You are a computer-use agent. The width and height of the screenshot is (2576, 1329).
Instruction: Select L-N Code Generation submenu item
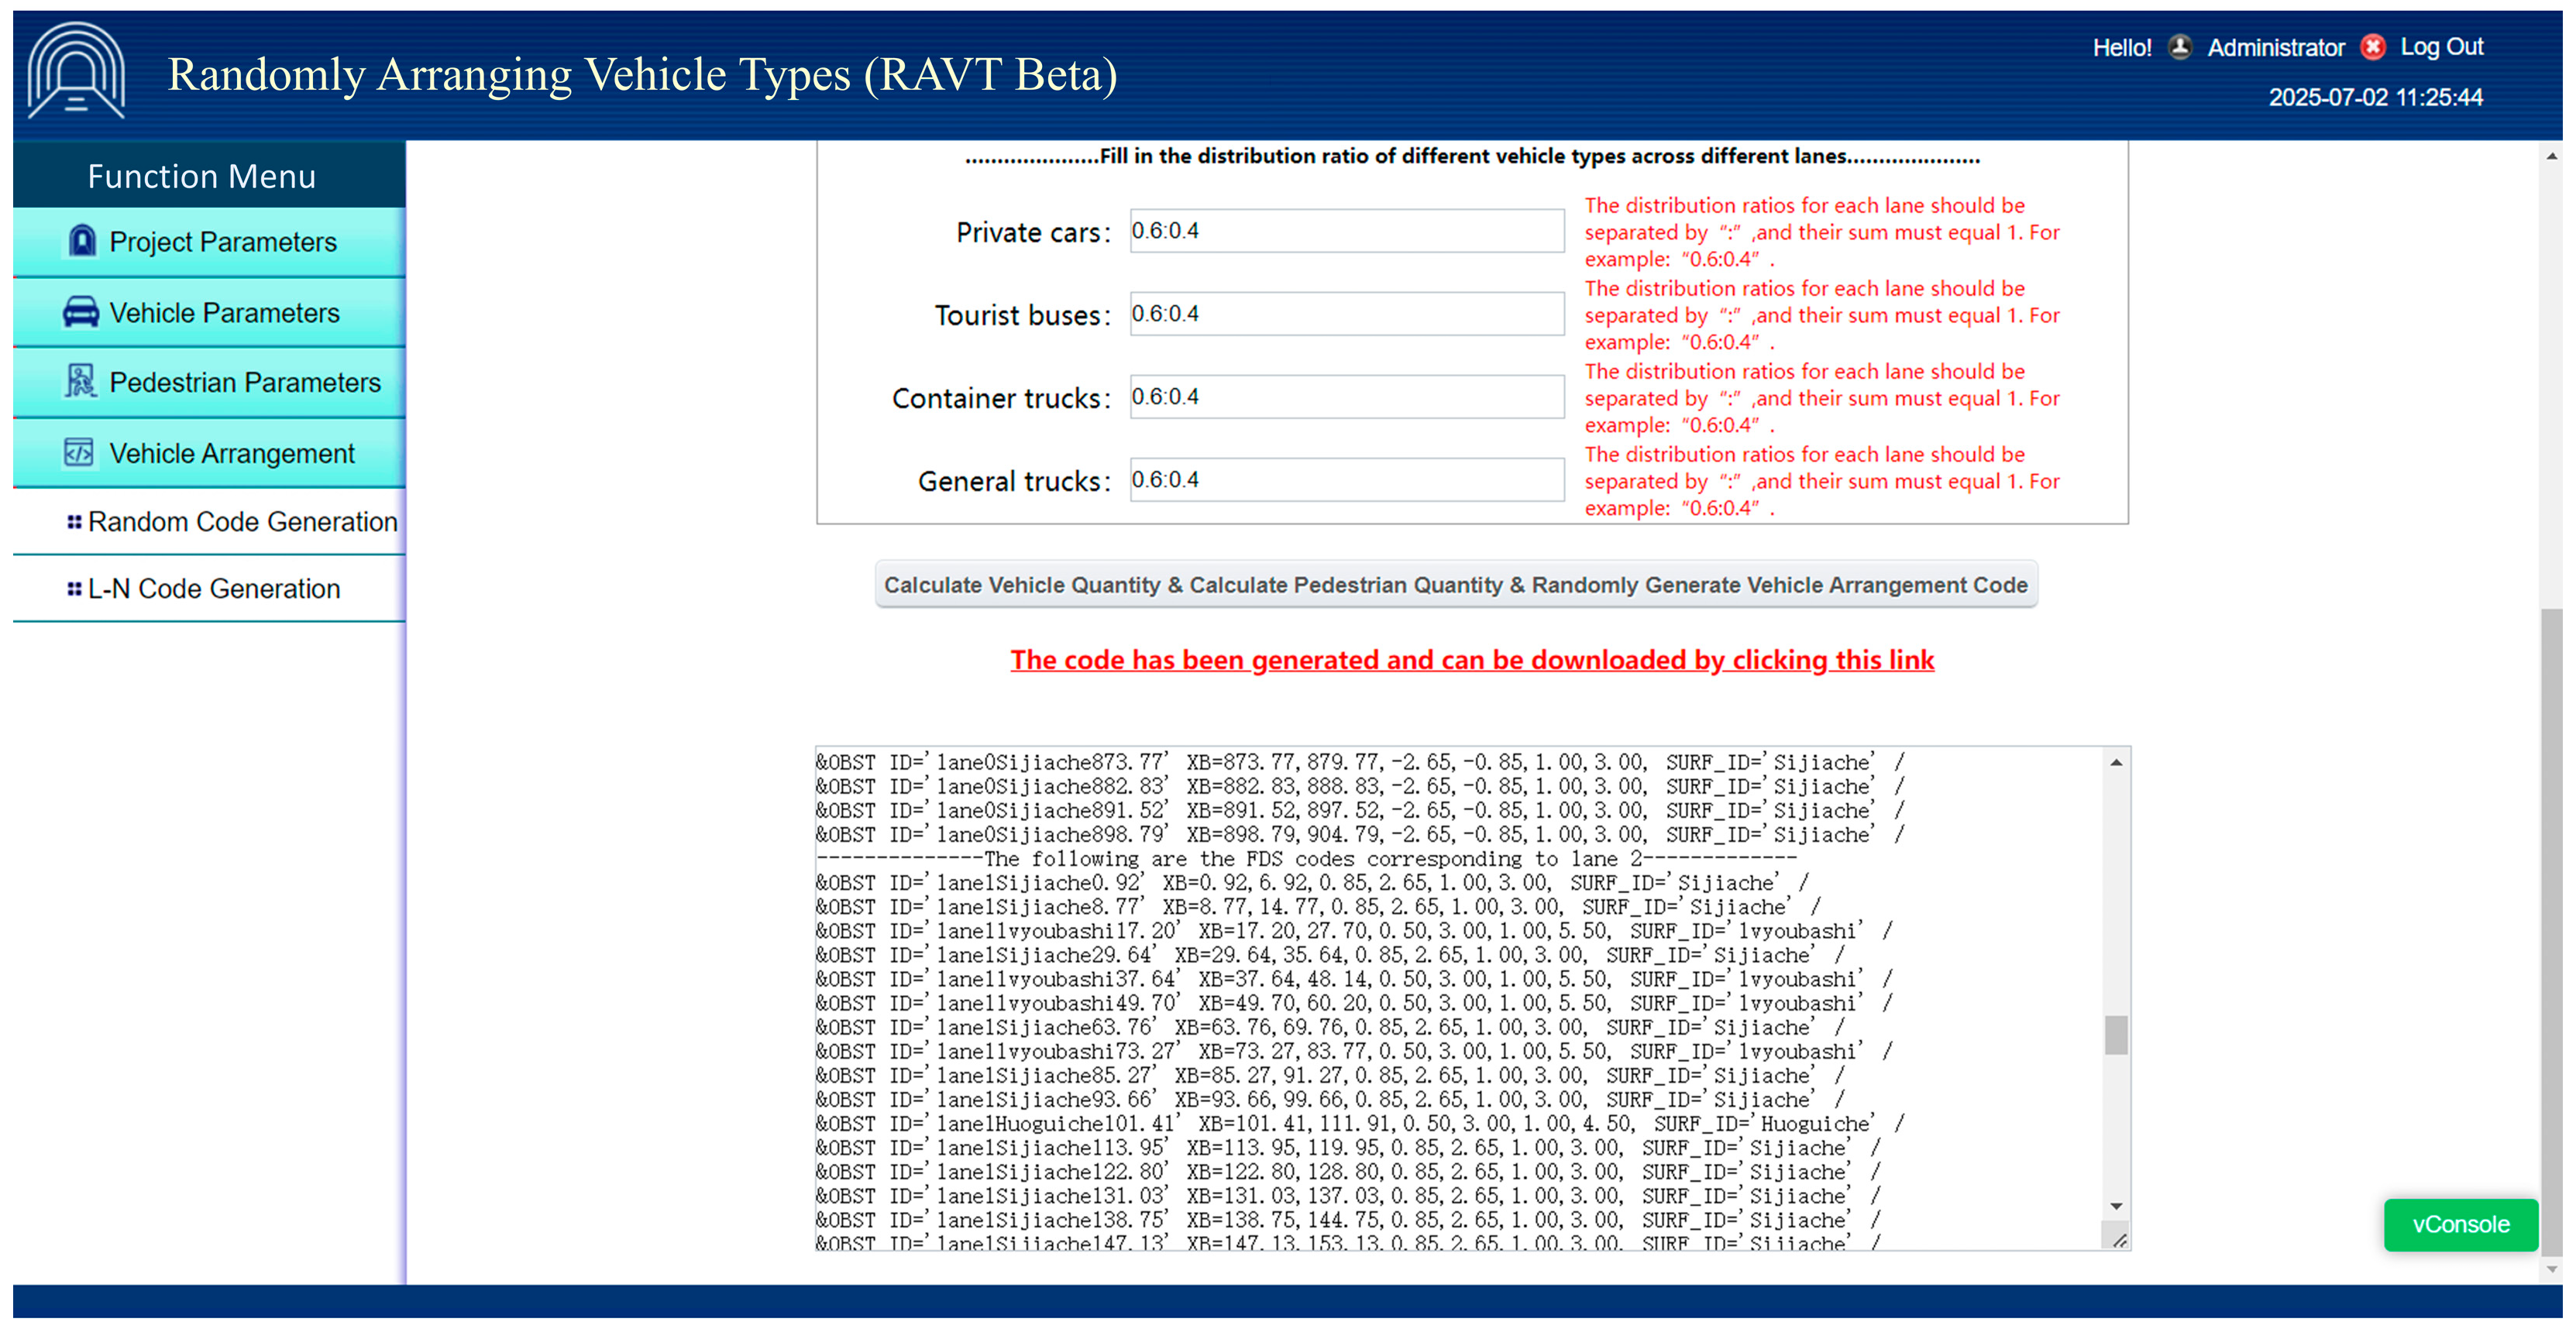209,589
